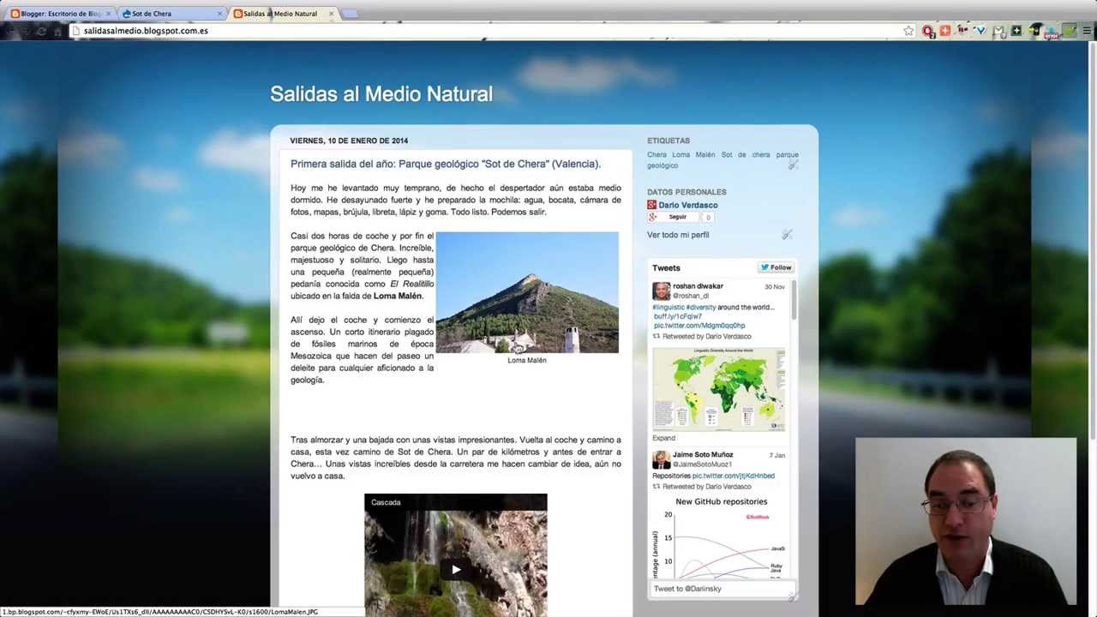Click the Google+ icon beside Dario Verdasco

coord(651,205)
